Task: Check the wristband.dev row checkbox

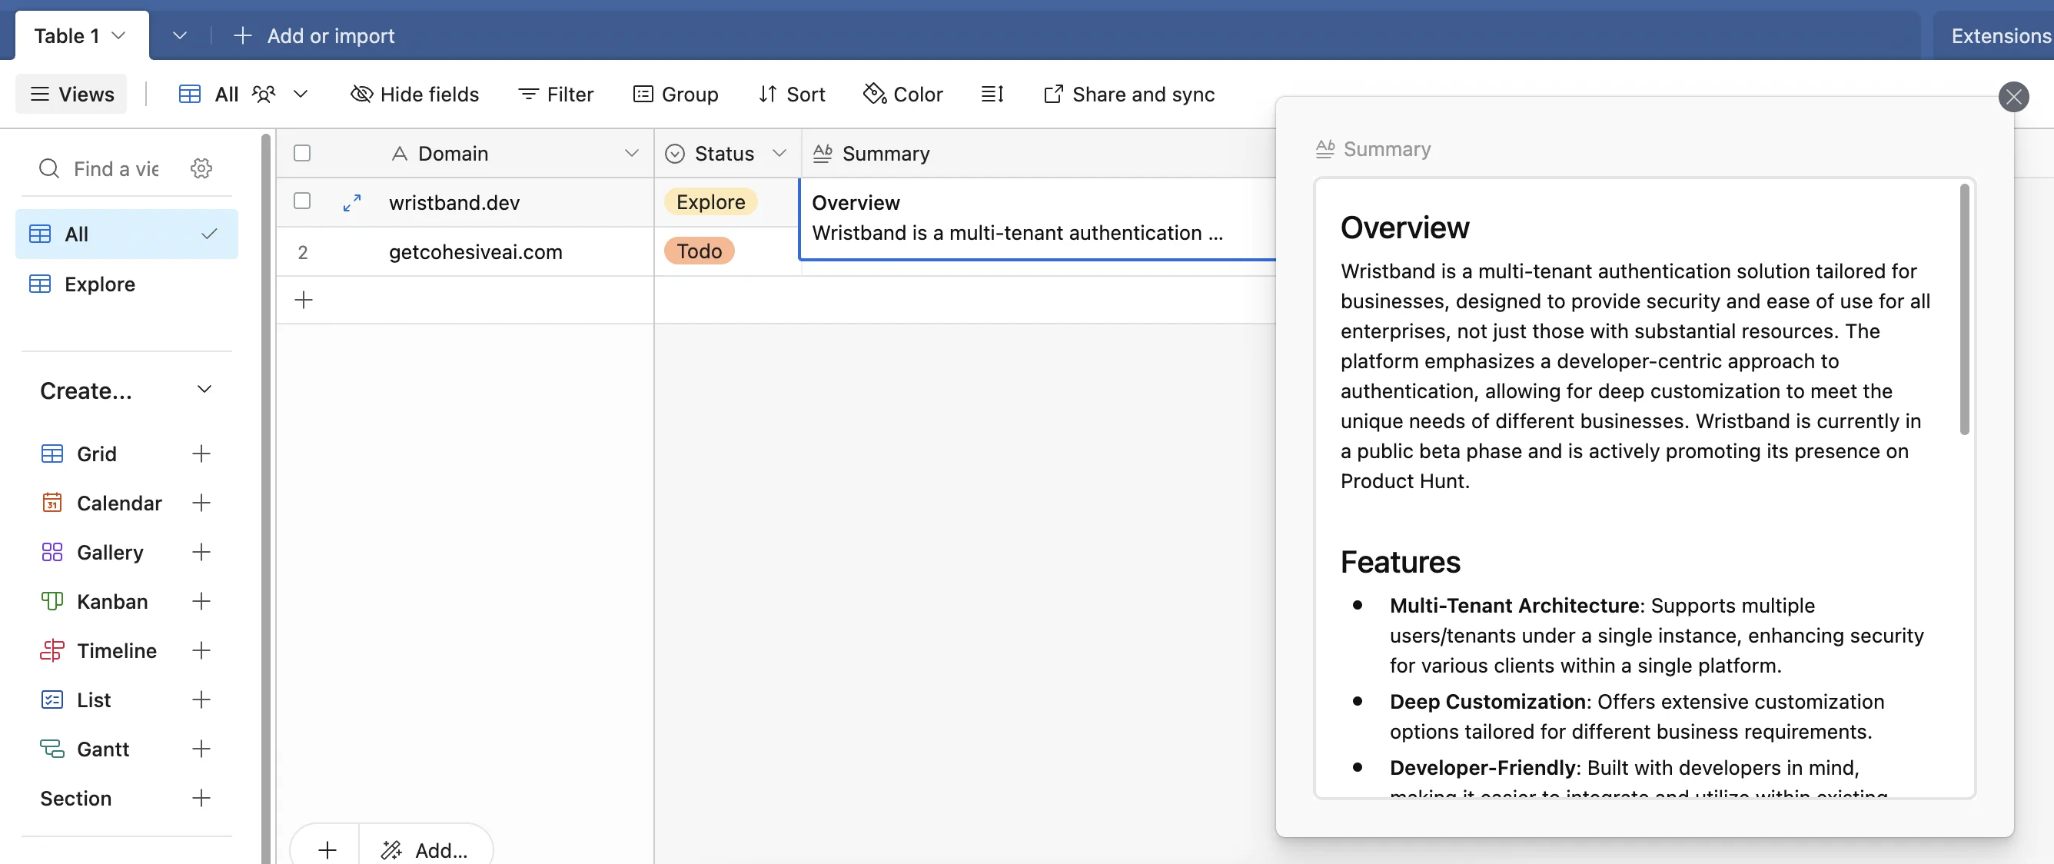Action: click(301, 201)
